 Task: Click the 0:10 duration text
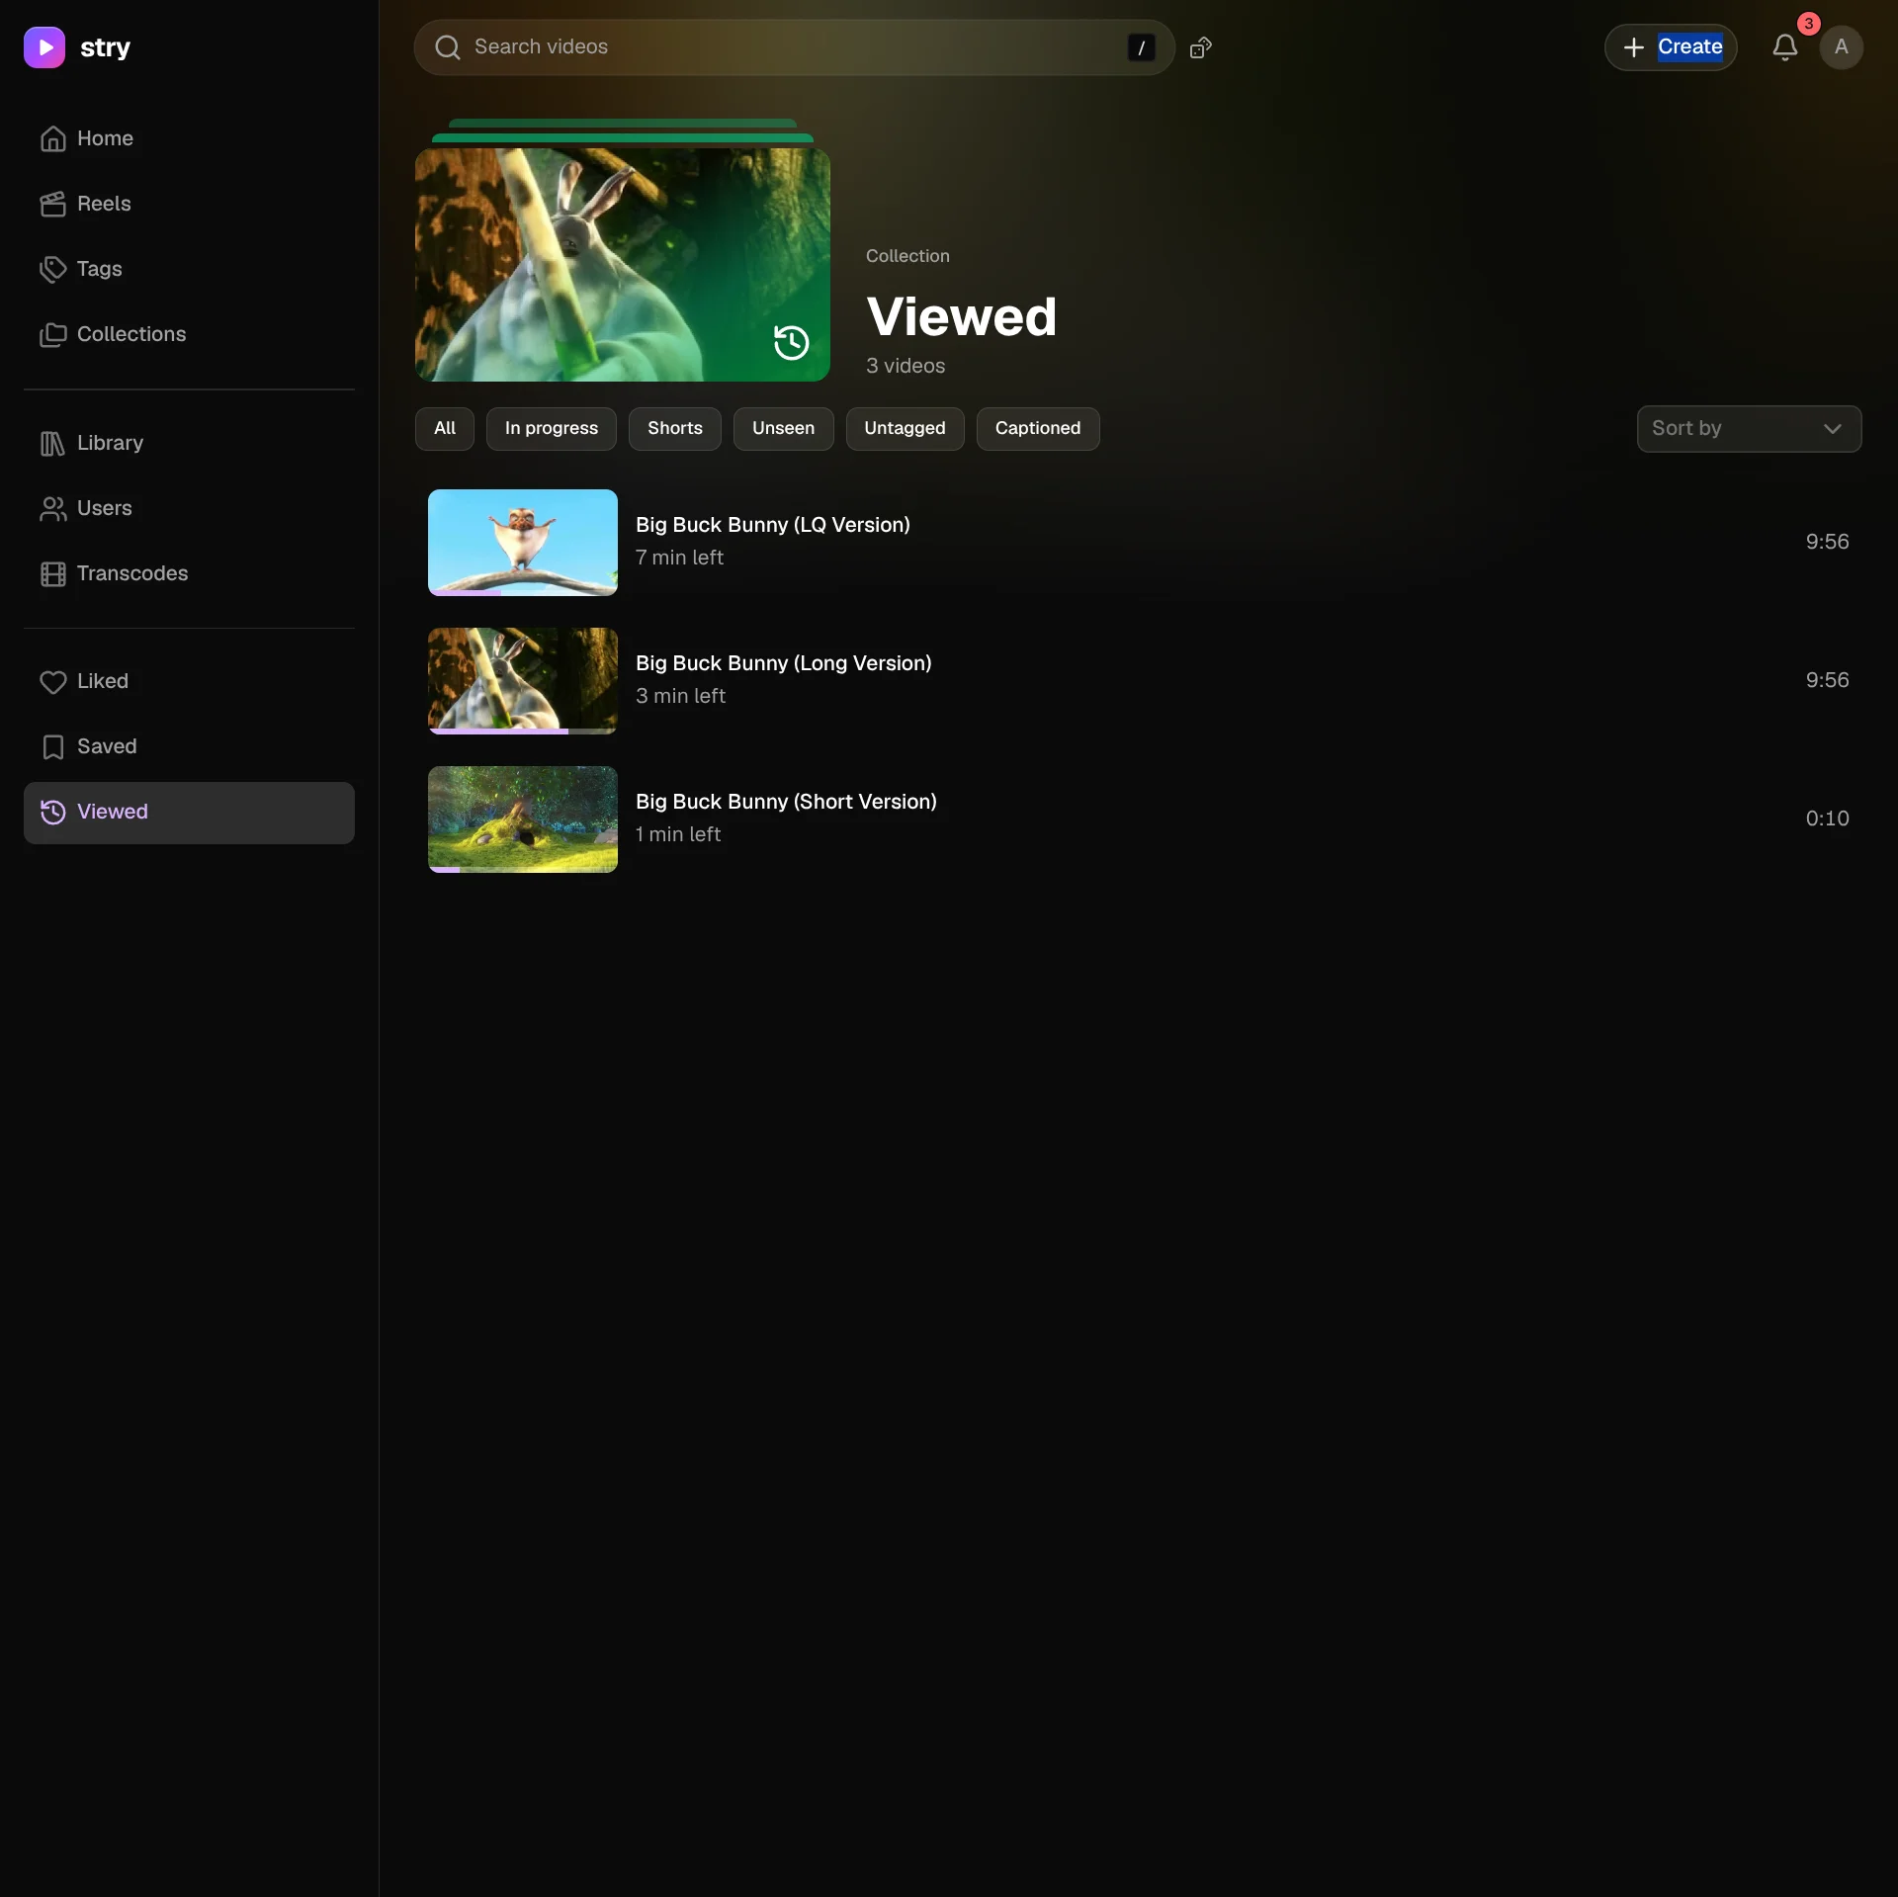[1827, 819]
